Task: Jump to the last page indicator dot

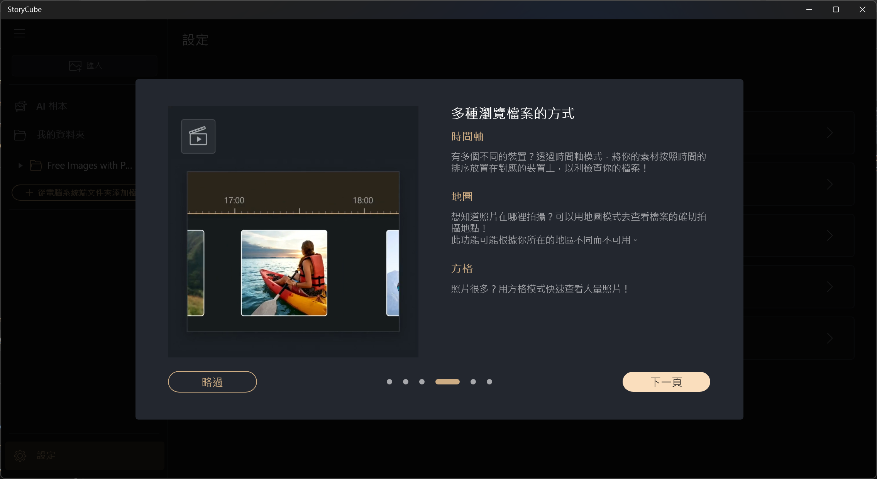Action: (489, 382)
